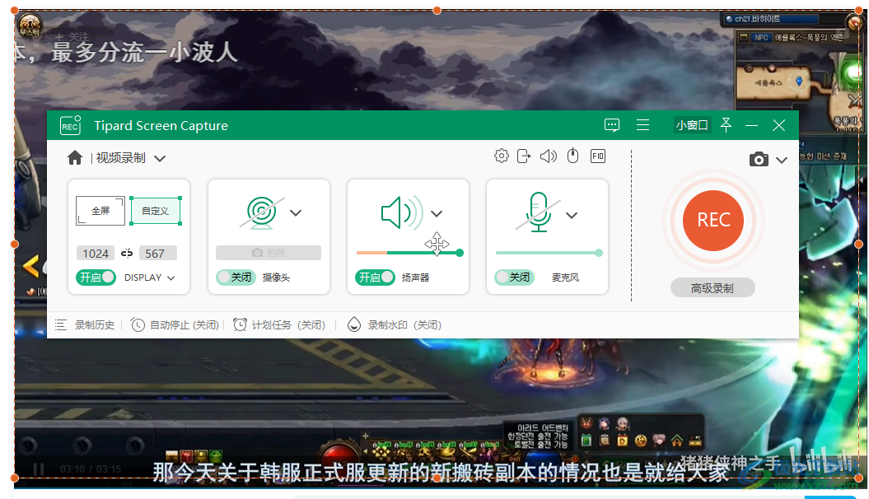Click the height field 567
Viewport: 869px width, 499px height.
click(157, 253)
